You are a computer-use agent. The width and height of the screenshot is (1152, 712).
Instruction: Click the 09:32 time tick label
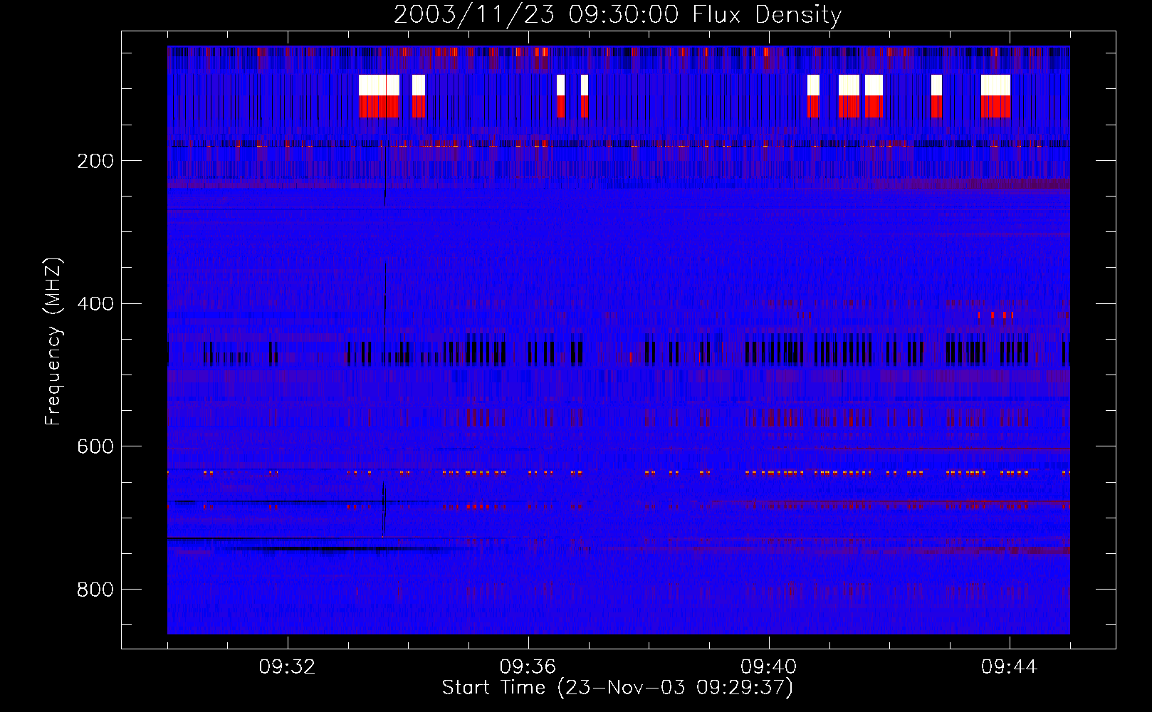[287, 667]
